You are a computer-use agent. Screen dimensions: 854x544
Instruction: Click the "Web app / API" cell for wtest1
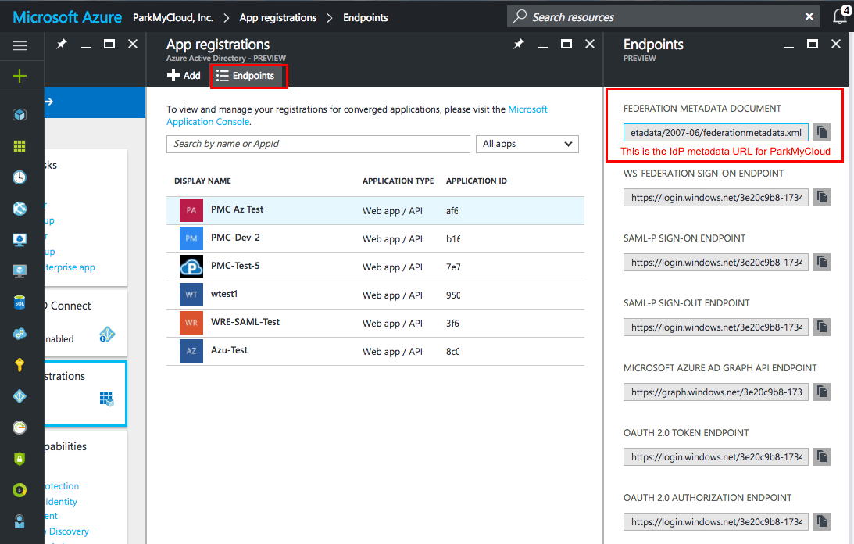click(393, 295)
